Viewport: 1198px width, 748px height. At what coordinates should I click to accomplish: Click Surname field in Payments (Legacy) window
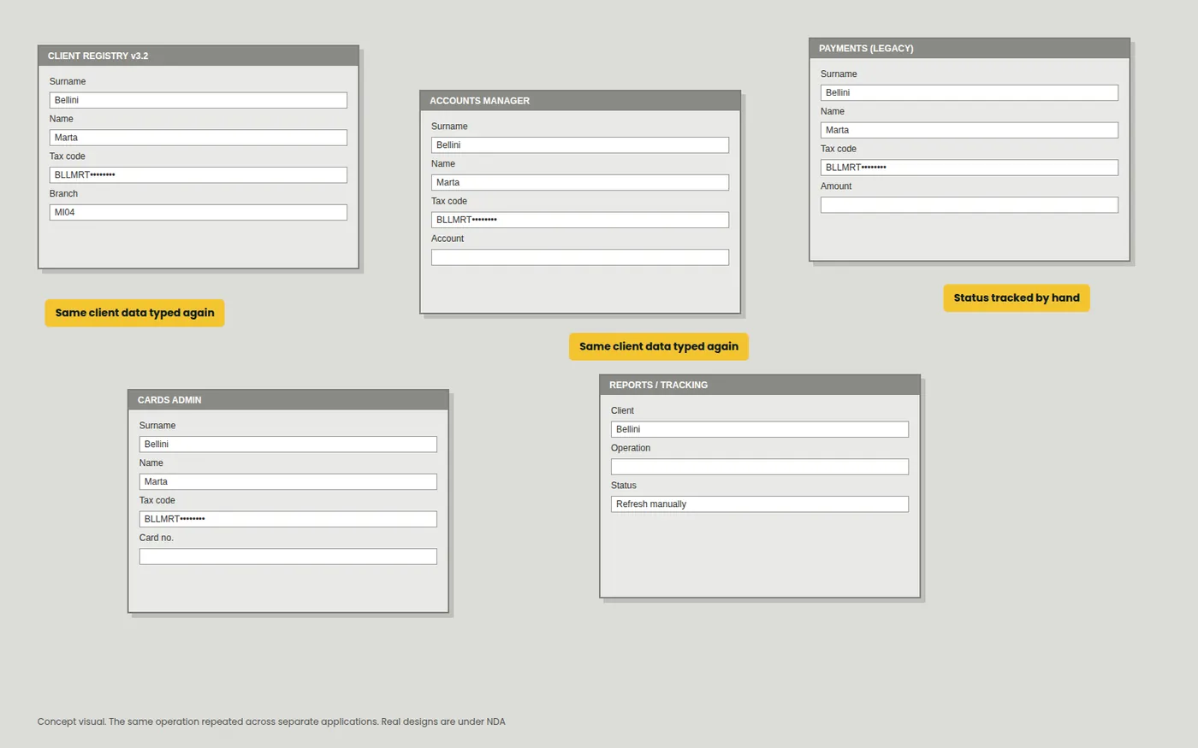pos(970,93)
